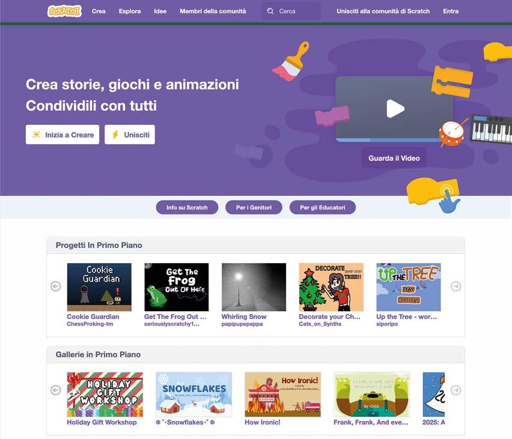Click the video preview panel in the hero
Image resolution: width=512 pixels, height=439 pixels.
pos(394,109)
